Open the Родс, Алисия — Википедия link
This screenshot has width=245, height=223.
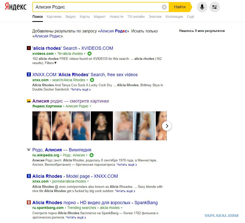[x=62, y=150]
